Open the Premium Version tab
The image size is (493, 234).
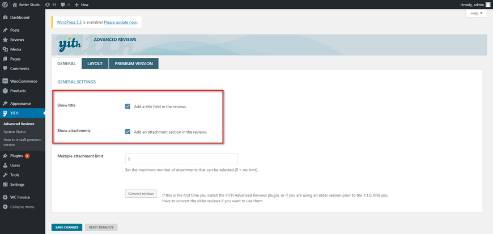pos(134,63)
